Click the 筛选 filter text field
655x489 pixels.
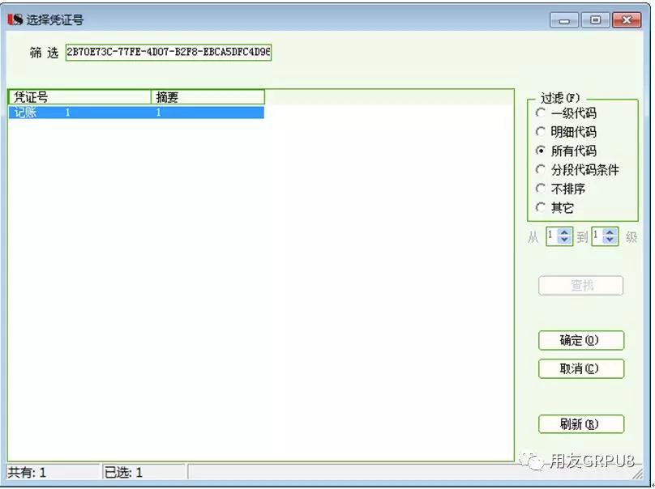[x=169, y=52]
